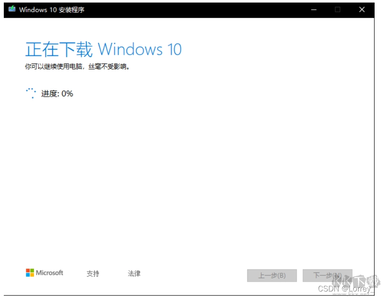This screenshot has width=381, height=297.
Task: Open the 法律 link
Action: coord(134,274)
